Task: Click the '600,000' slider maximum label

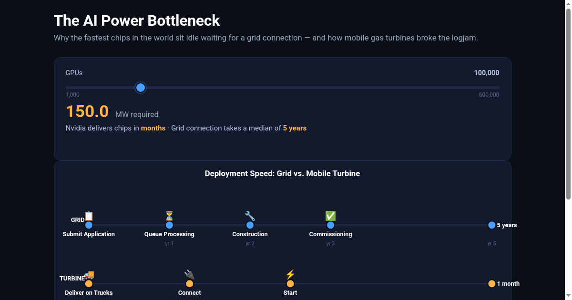Action: point(489,95)
